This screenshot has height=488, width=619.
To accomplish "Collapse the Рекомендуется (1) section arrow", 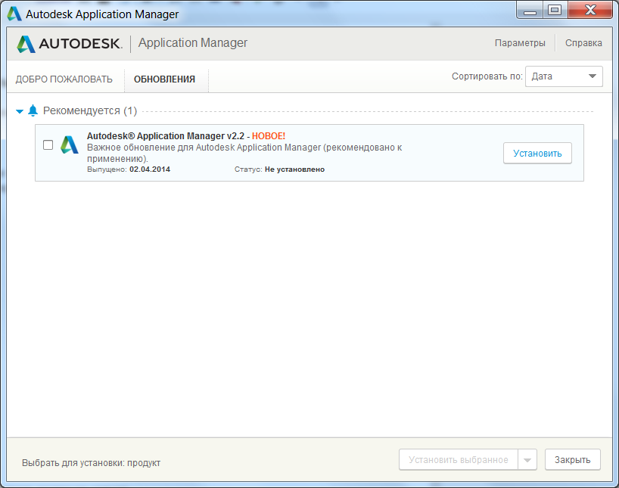I will tap(20, 111).
